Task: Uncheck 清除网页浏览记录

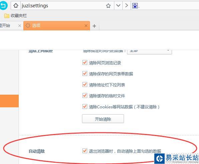Action: click(x=85, y=63)
